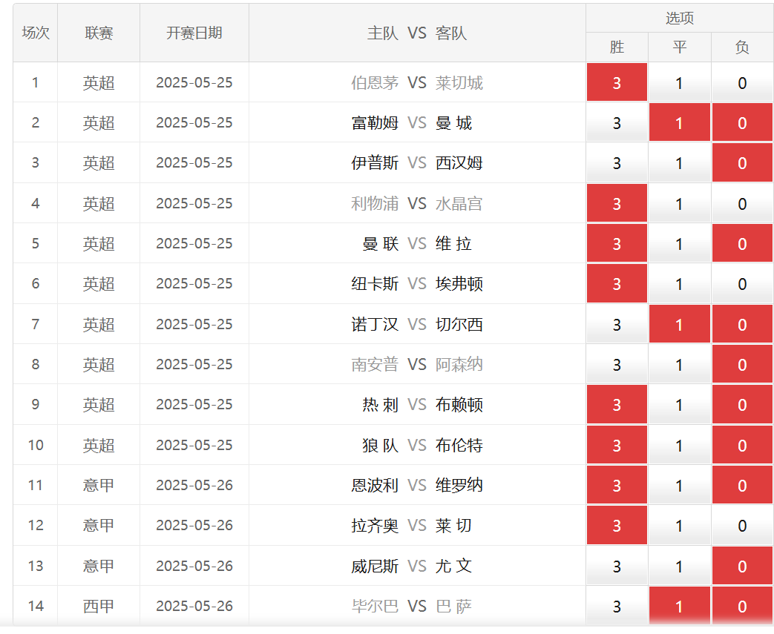774x634 pixels.
Task: Click the 联赛 column header
Action: coord(99,33)
